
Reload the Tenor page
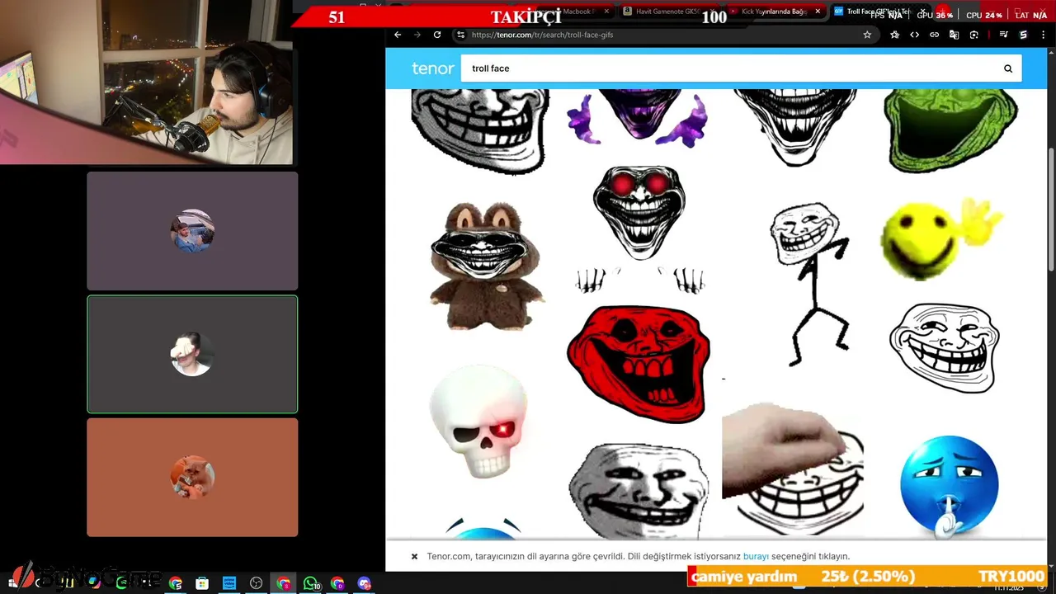point(437,35)
